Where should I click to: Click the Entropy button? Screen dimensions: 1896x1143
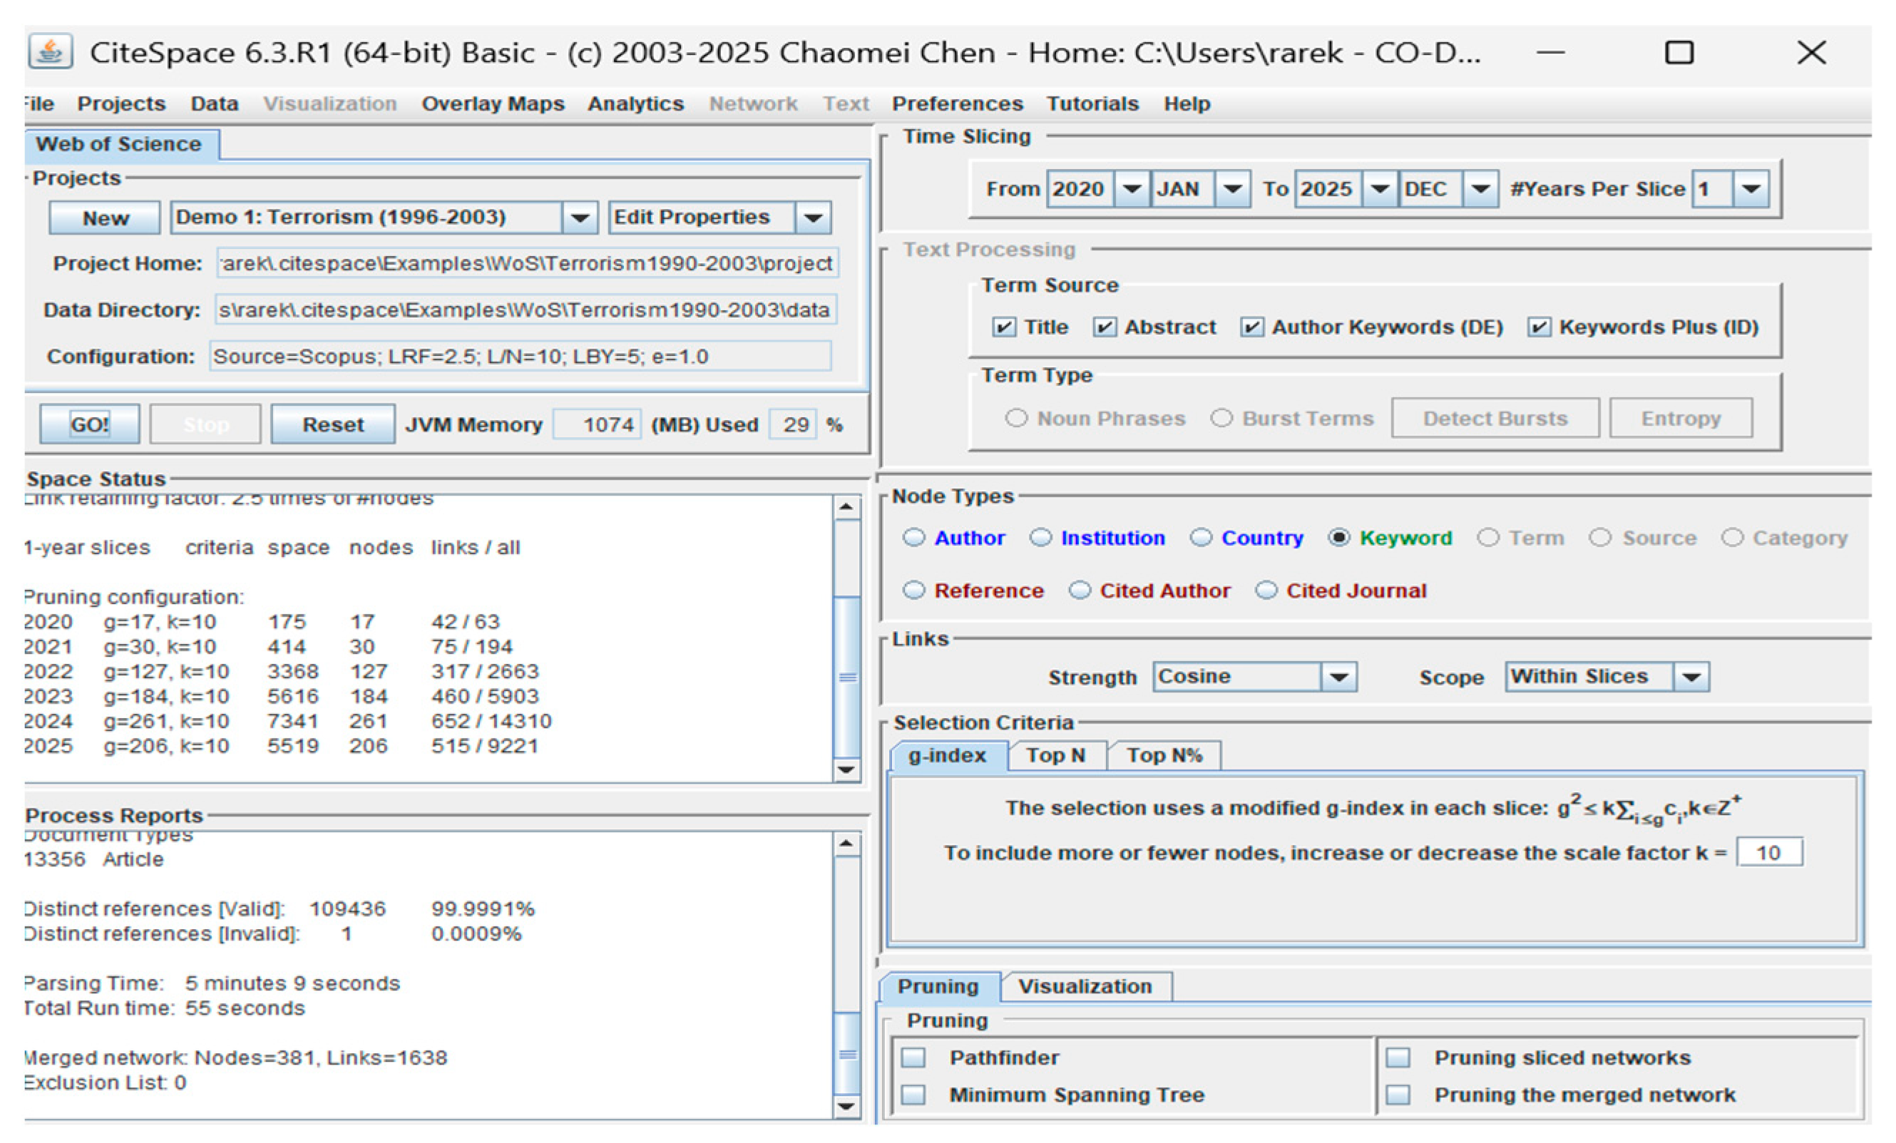(x=1681, y=418)
